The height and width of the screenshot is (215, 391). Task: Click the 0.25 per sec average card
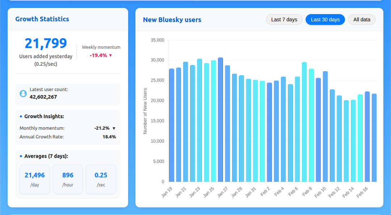(101, 179)
